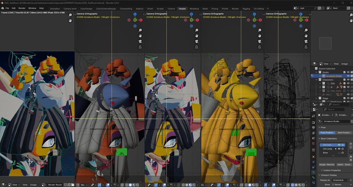Toggle exclude checkbox for Charactors collection
353x187 pixels.
coord(344,80)
